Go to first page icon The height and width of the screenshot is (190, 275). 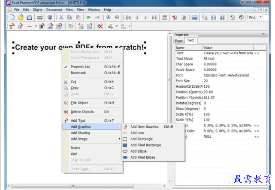click(128, 17)
